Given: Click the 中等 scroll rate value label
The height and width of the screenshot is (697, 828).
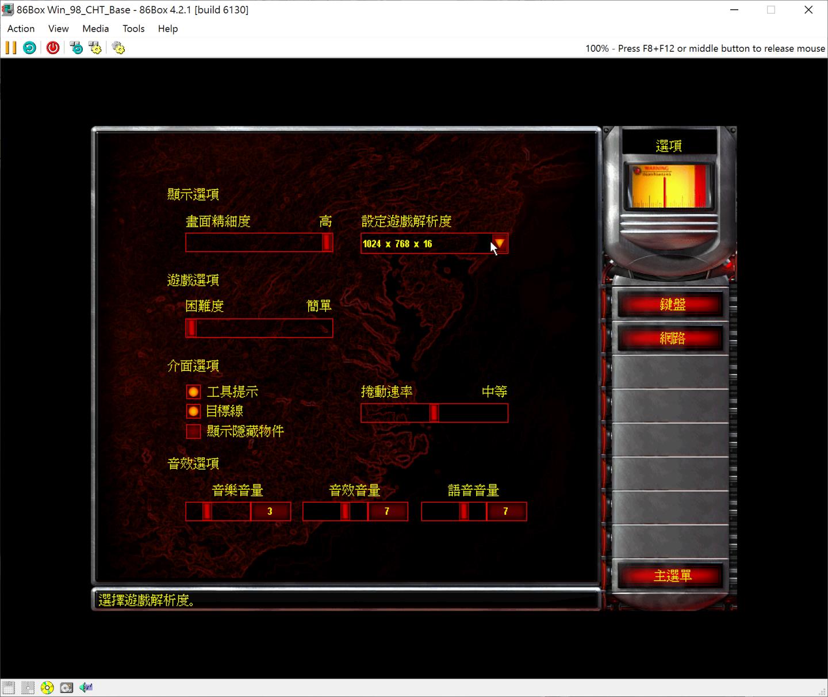Looking at the screenshot, I should pos(494,392).
